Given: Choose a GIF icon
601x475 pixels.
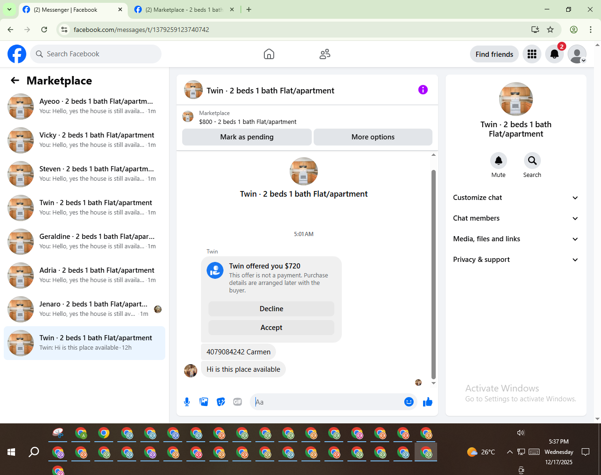Looking at the screenshot, I should 238,402.
